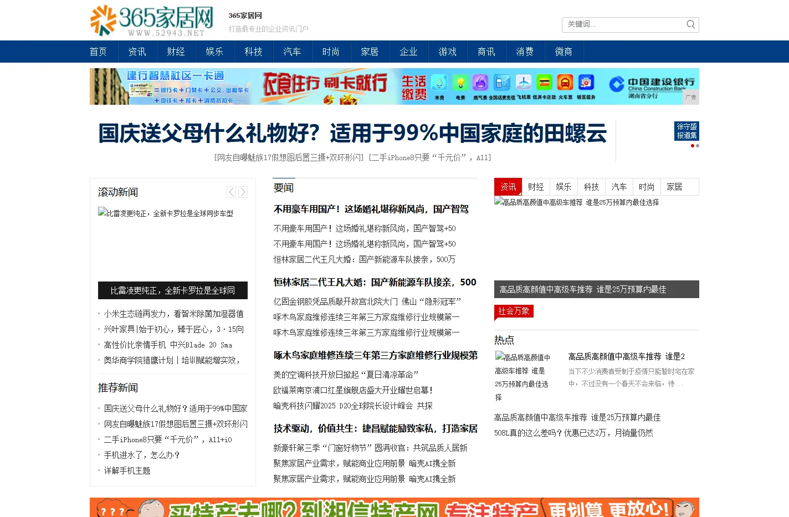The width and height of the screenshot is (789, 517).
Task: Open 详解手机主题 link
Action: [127, 470]
